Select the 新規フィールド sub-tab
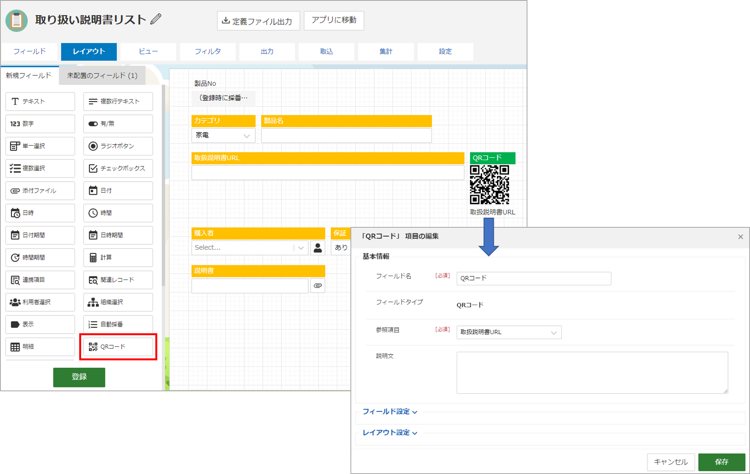Screen dimensions: 750x474 29,75
